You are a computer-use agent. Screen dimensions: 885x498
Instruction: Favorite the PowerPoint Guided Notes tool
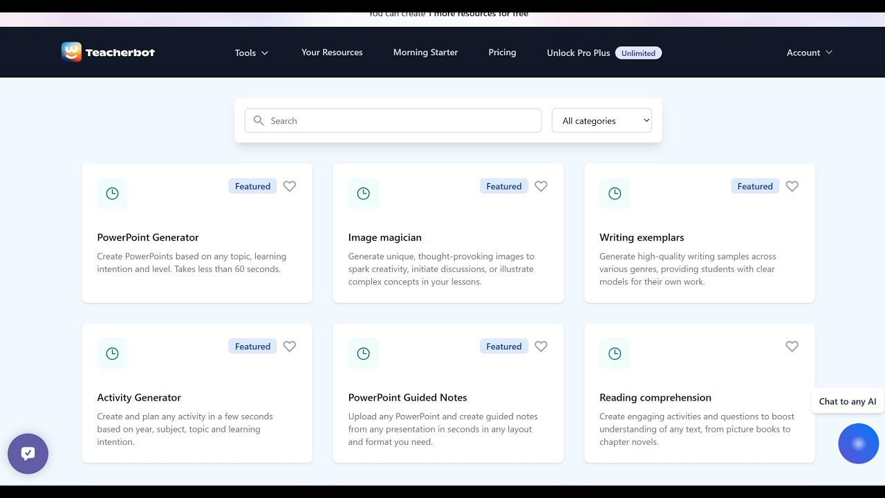coord(541,347)
